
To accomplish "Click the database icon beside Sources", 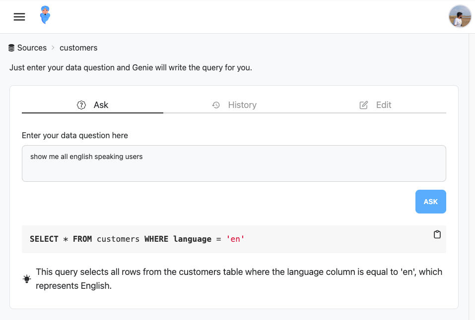I will point(11,48).
